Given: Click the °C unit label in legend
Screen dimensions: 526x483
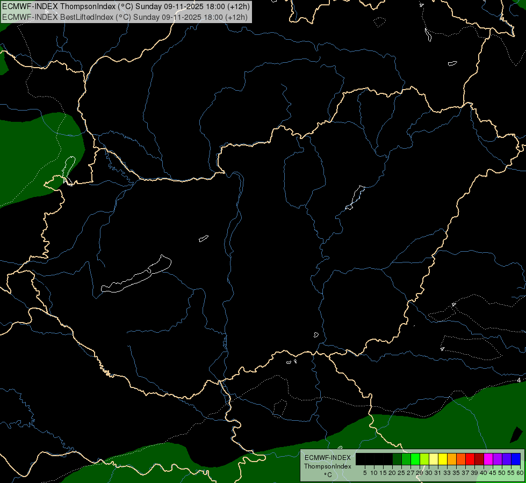Looking at the screenshot, I should tap(328, 474).
